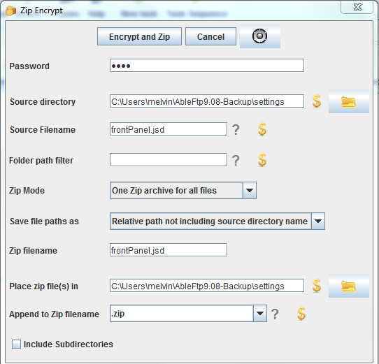Expand the Zip Mode dropdown
379x364 pixels.
[250, 191]
